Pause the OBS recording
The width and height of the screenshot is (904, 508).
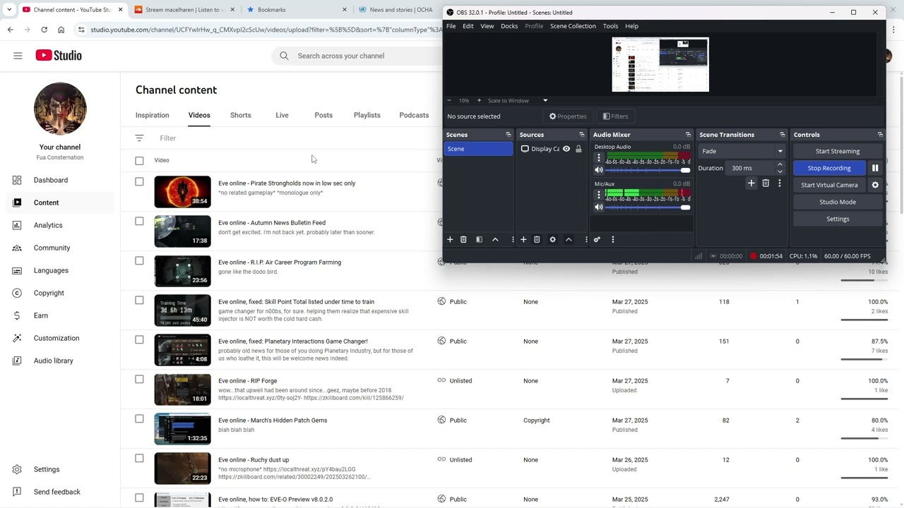tap(875, 168)
